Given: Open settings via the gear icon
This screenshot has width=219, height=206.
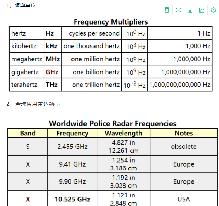Looking at the screenshot, I should (213, 10).
